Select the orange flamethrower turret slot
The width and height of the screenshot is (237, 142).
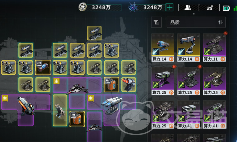click(129, 85)
